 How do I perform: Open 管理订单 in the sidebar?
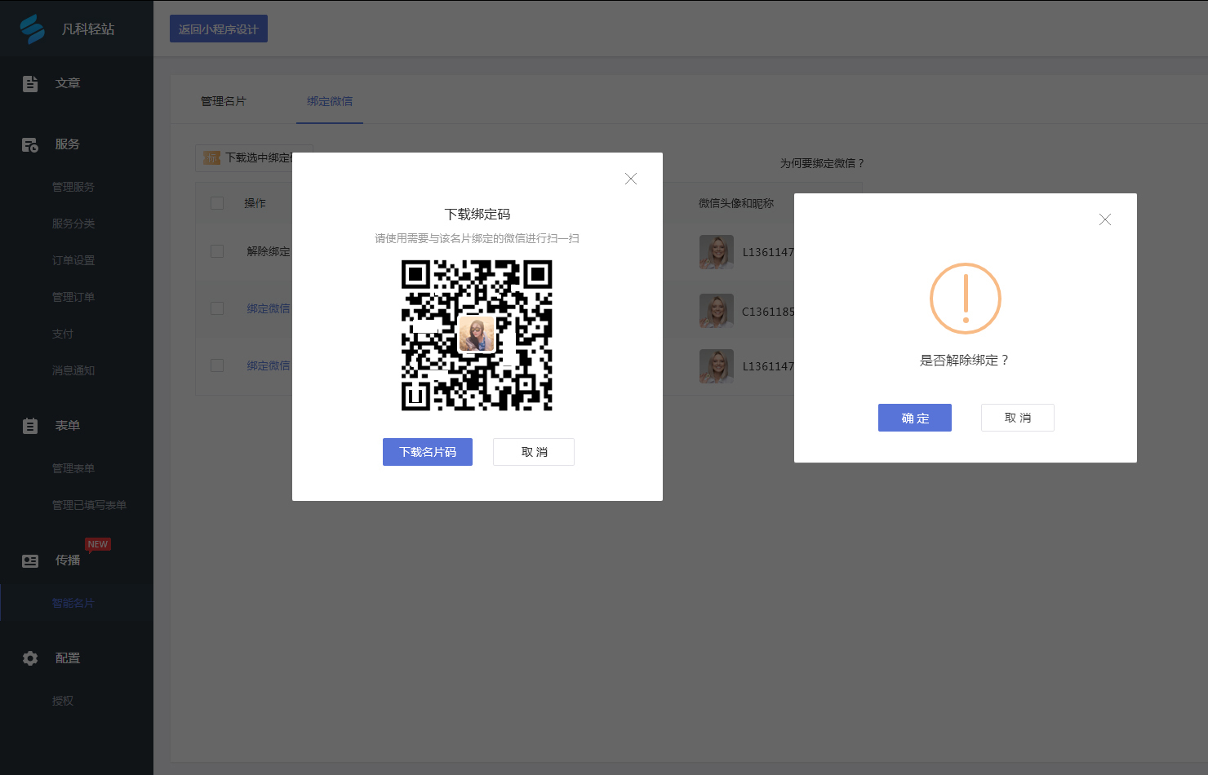point(73,297)
